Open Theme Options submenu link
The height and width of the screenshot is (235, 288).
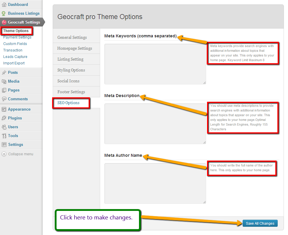click(16, 31)
